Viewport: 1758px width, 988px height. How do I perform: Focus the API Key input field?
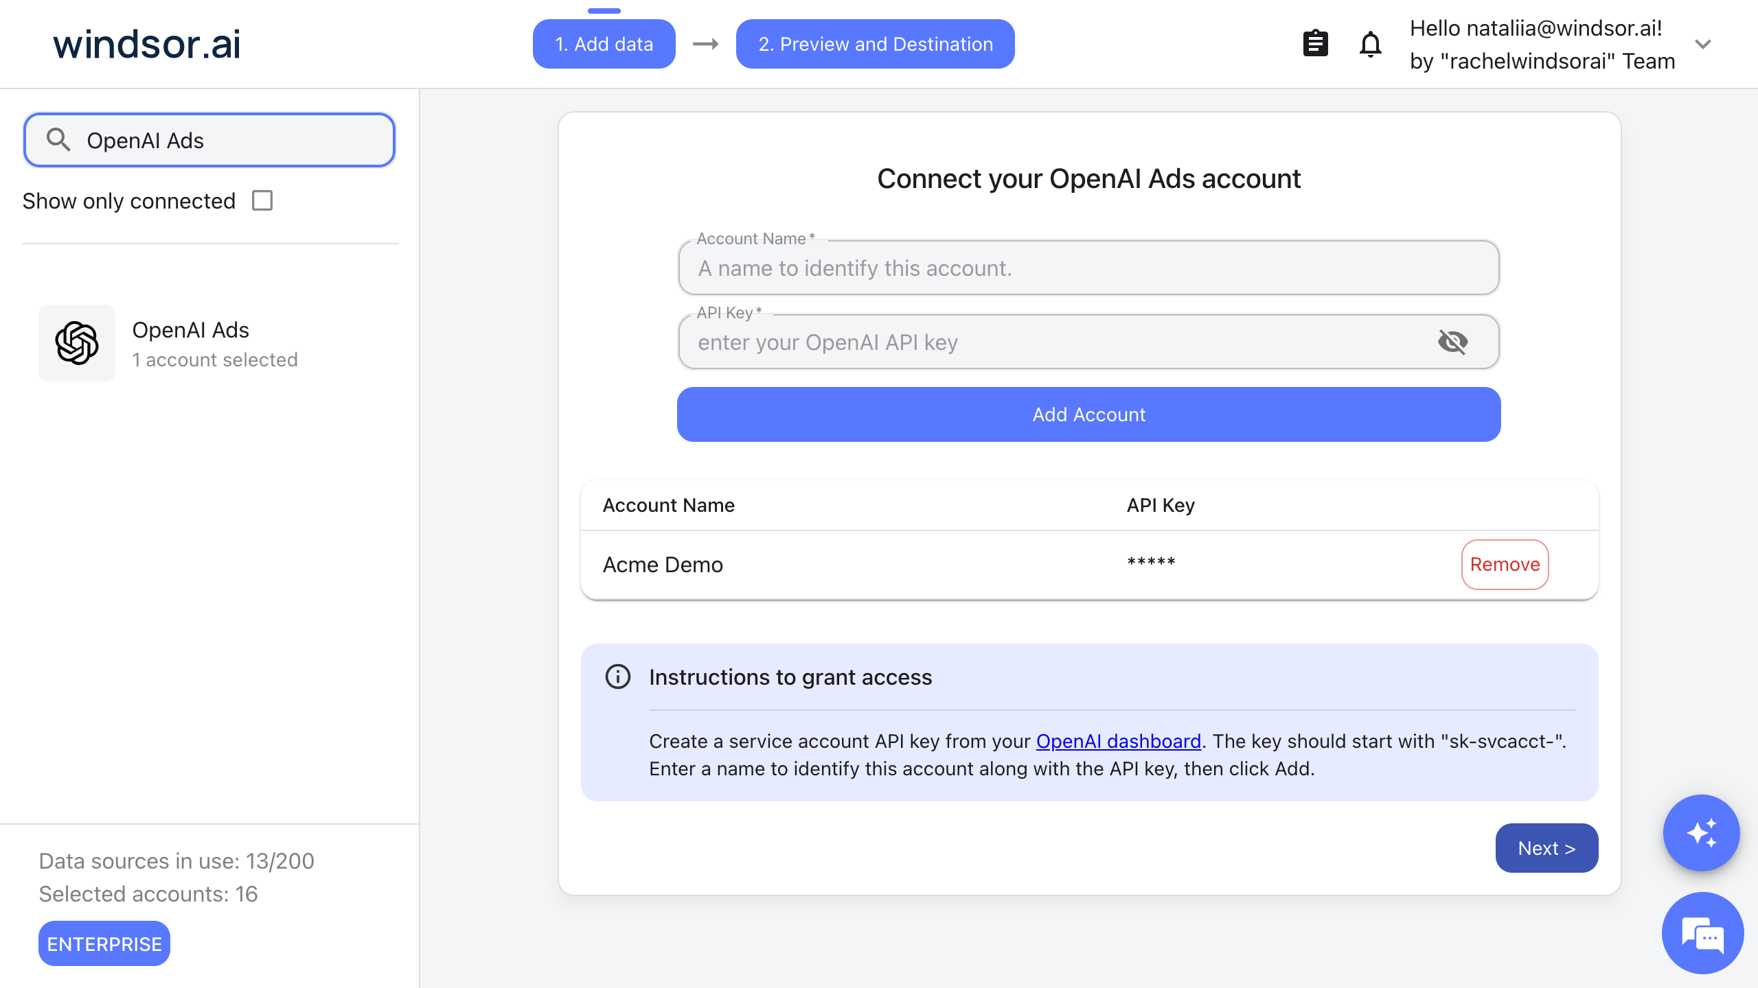[1088, 342]
